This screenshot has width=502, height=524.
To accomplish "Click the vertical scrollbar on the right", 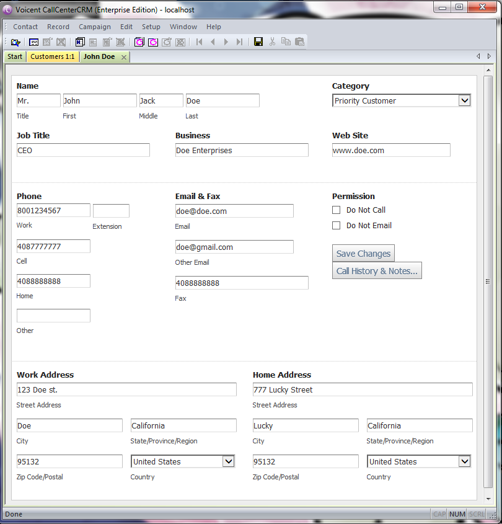I will pos(488,282).
